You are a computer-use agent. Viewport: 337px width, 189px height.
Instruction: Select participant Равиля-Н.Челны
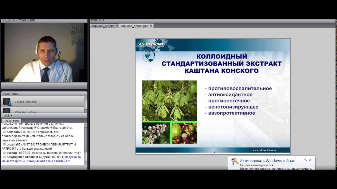click(43, 110)
